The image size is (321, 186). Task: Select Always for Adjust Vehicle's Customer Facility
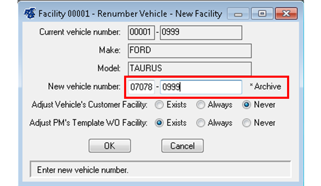[200, 105]
